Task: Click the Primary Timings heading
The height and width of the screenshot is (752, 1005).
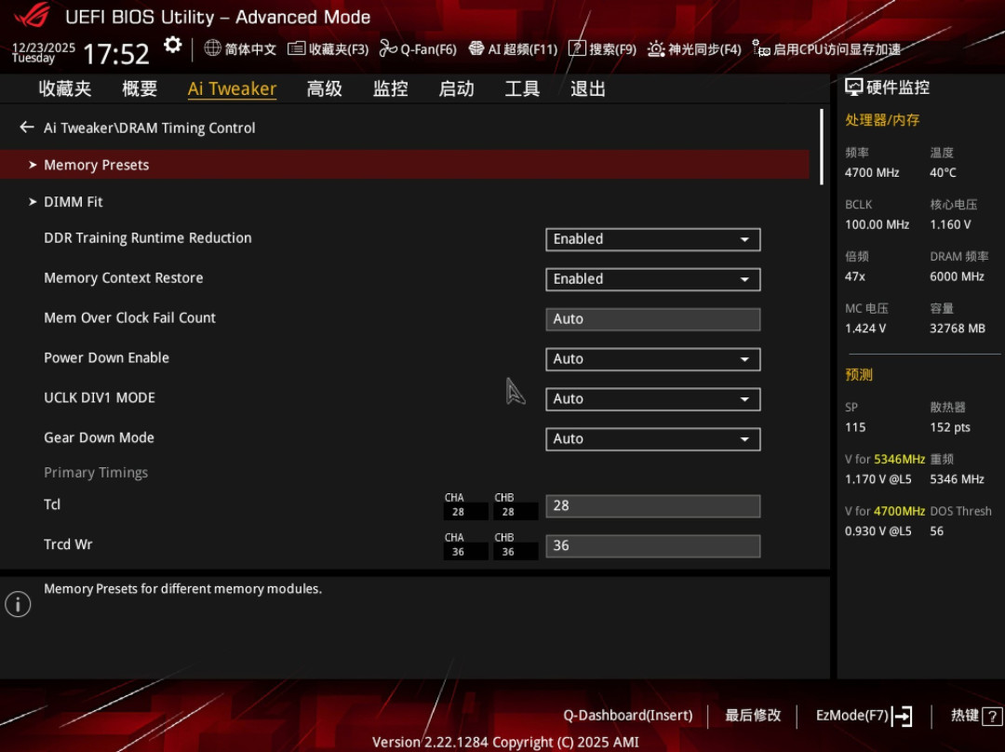Action: tap(96, 473)
